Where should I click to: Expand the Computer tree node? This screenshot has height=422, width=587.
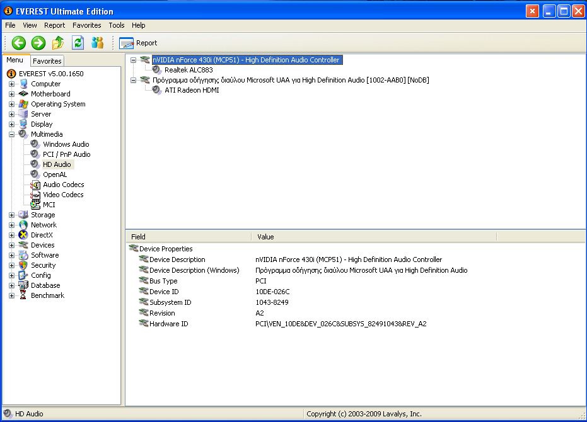coord(11,84)
